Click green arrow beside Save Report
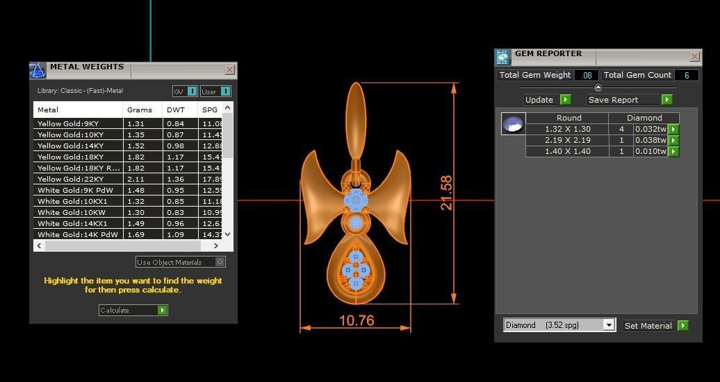The width and height of the screenshot is (720, 382). coord(667,99)
